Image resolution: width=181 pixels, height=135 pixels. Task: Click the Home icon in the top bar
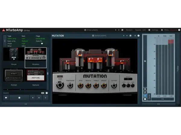(162, 30)
